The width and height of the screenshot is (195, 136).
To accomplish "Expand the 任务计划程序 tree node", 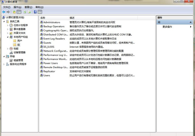I will (8, 25).
